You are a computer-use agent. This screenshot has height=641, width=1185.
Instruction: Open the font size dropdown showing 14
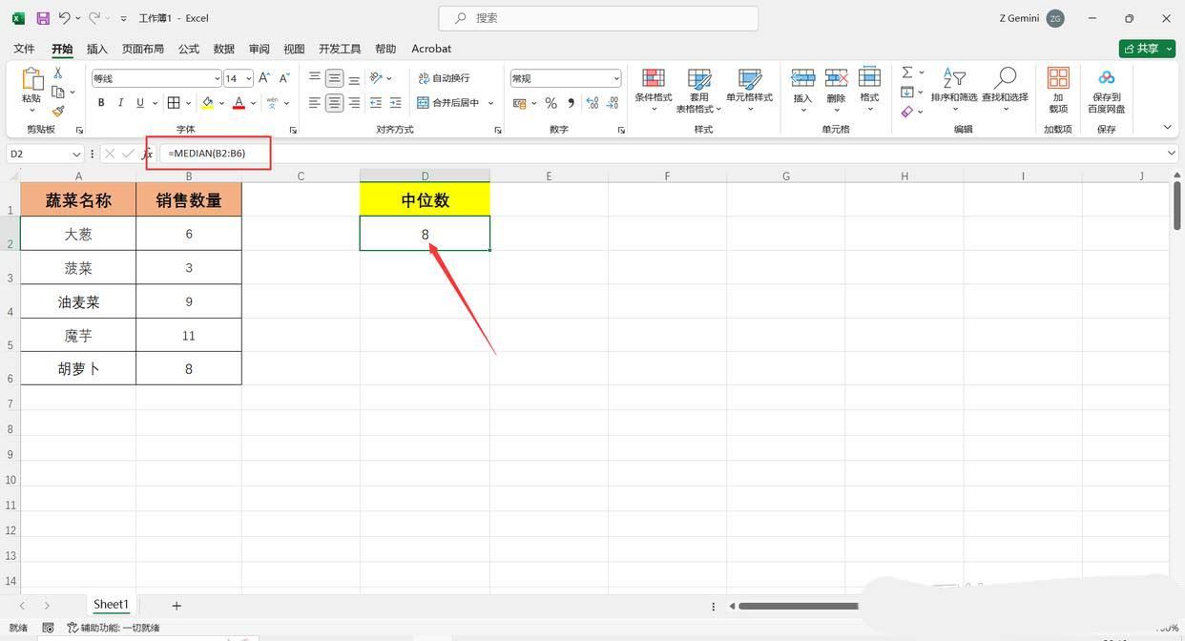pyautogui.click(x=249, y=78)
